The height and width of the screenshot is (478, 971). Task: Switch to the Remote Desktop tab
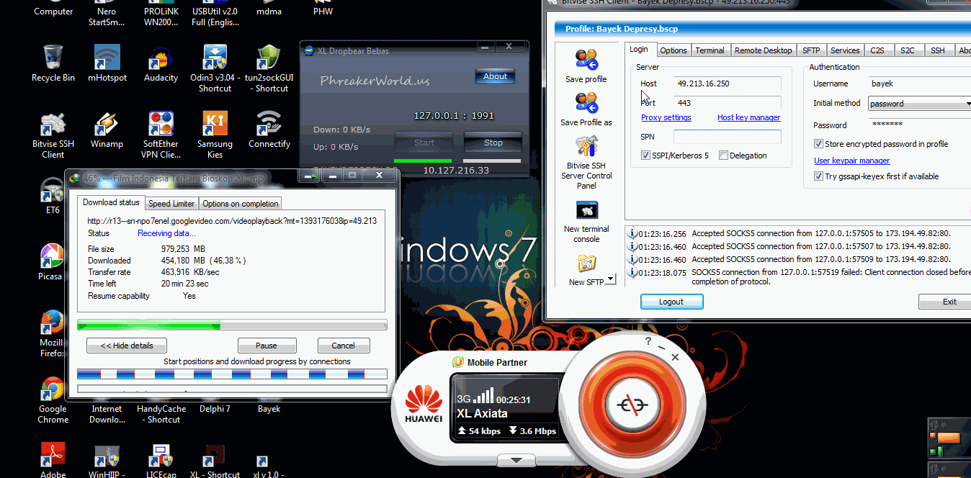click(763, 50)
